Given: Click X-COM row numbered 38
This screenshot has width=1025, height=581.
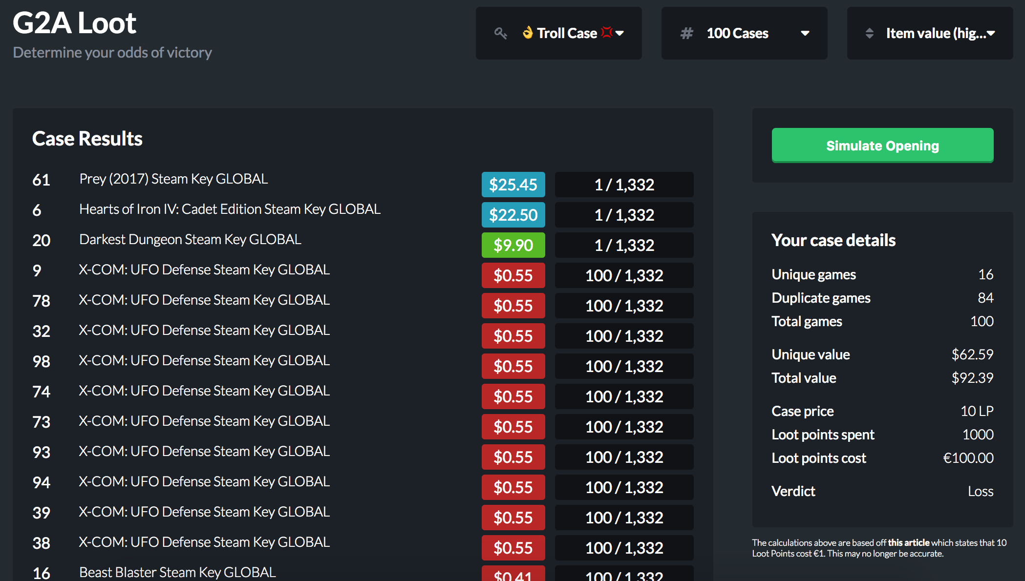Looking at the screenshot, I should [363, 547].
